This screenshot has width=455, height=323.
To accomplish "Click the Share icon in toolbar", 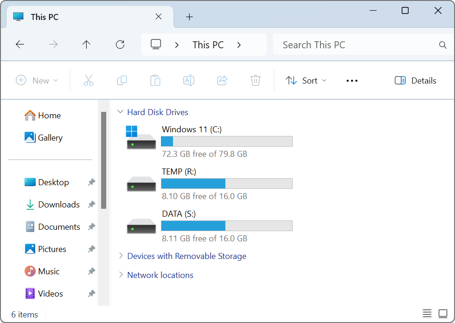I will (222, 80).
